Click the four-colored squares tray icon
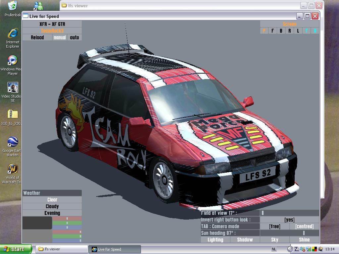 [314, 249]
